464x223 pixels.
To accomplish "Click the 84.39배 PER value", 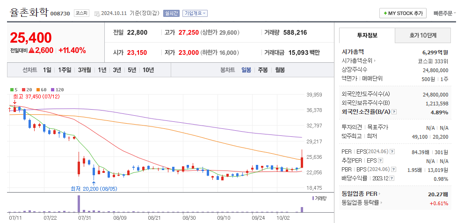I will coord(420,152).
